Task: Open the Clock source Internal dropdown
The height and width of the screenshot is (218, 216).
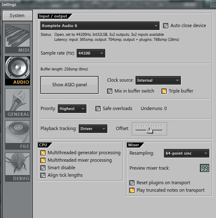Action: tap(158, 80)
